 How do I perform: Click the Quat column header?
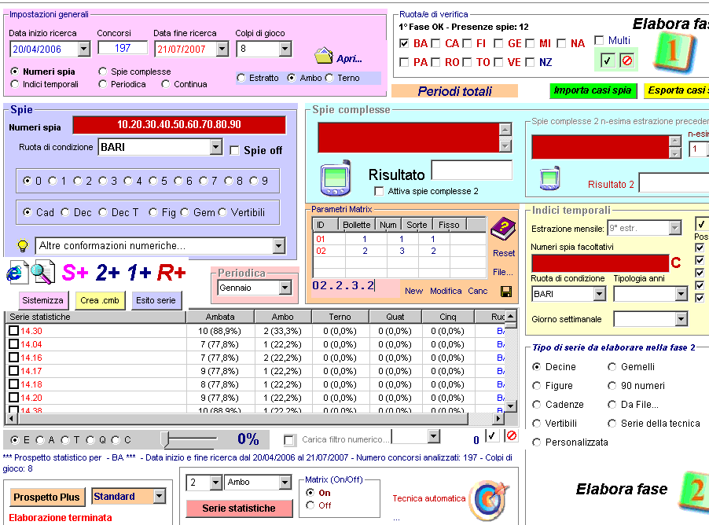click(x=395, y=317)
